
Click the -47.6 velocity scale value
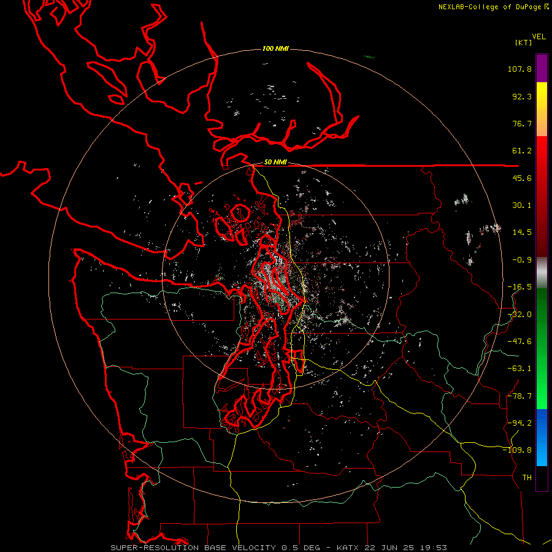pos(519,342)
